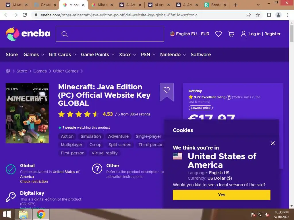Screen dimensions: 294x220
Task: Open the English EU | EUR region selector
Action: click(x=189, y=34)
